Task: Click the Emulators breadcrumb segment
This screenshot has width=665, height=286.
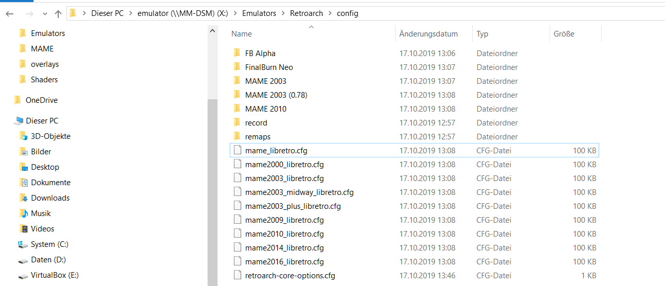Action: click(x=260, y=13)
